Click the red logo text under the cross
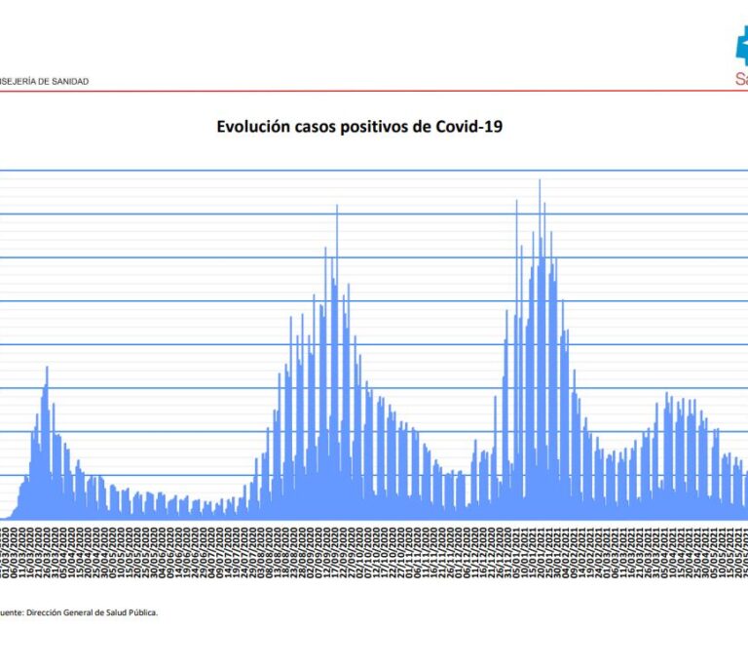This screenshot has height=669, width=748. point(741,79)
